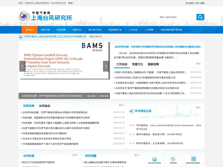The width and height of the screenshot is (223, 167).
Task: Select the third carousel slide indicator
Action: point(98,96)
